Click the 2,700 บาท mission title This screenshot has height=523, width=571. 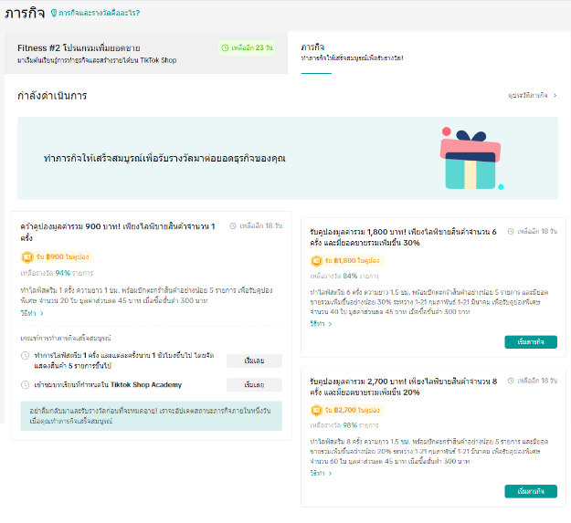tap(404, 387)
